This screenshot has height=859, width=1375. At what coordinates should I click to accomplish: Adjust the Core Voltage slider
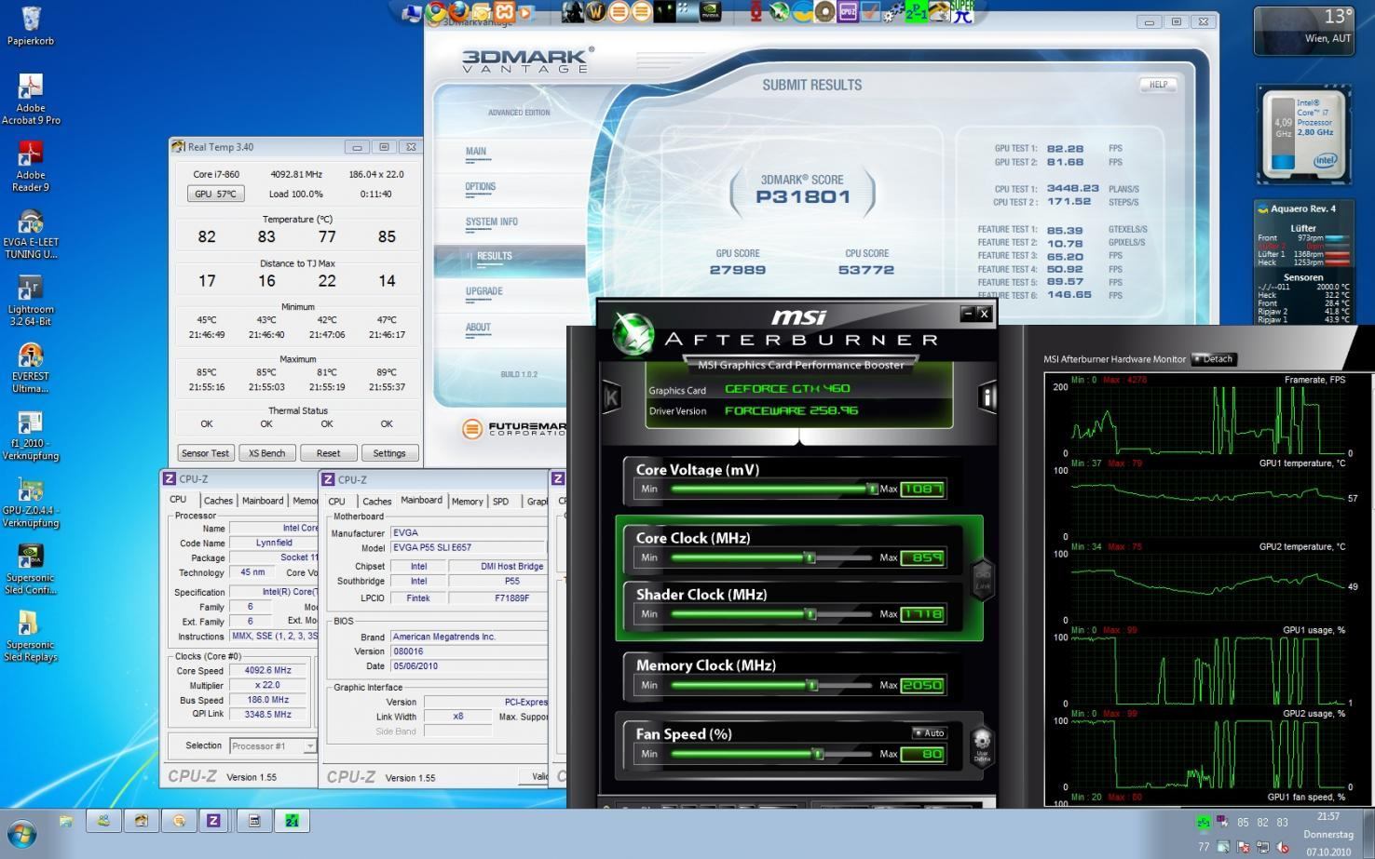coord(772,489)
